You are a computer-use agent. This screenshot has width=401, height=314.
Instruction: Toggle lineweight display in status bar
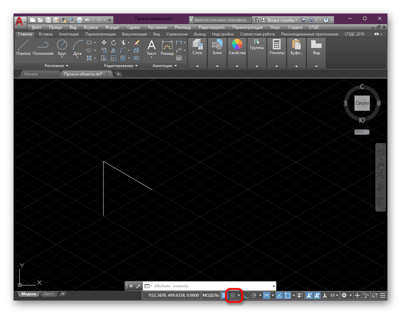pos(301,295)
